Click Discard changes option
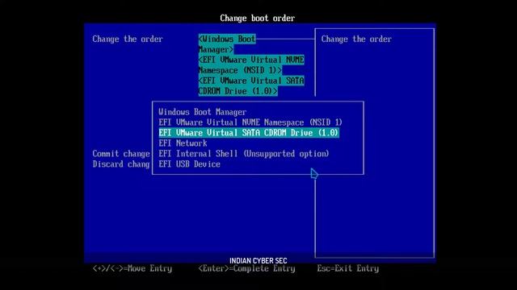 (x=121, y=164)
